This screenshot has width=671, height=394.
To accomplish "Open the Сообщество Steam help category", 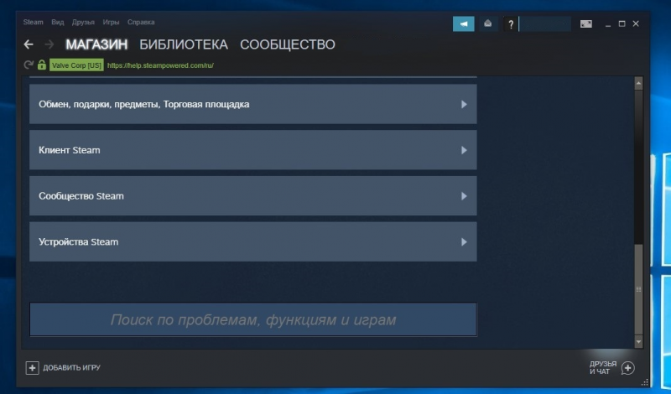I will [253, 195].
